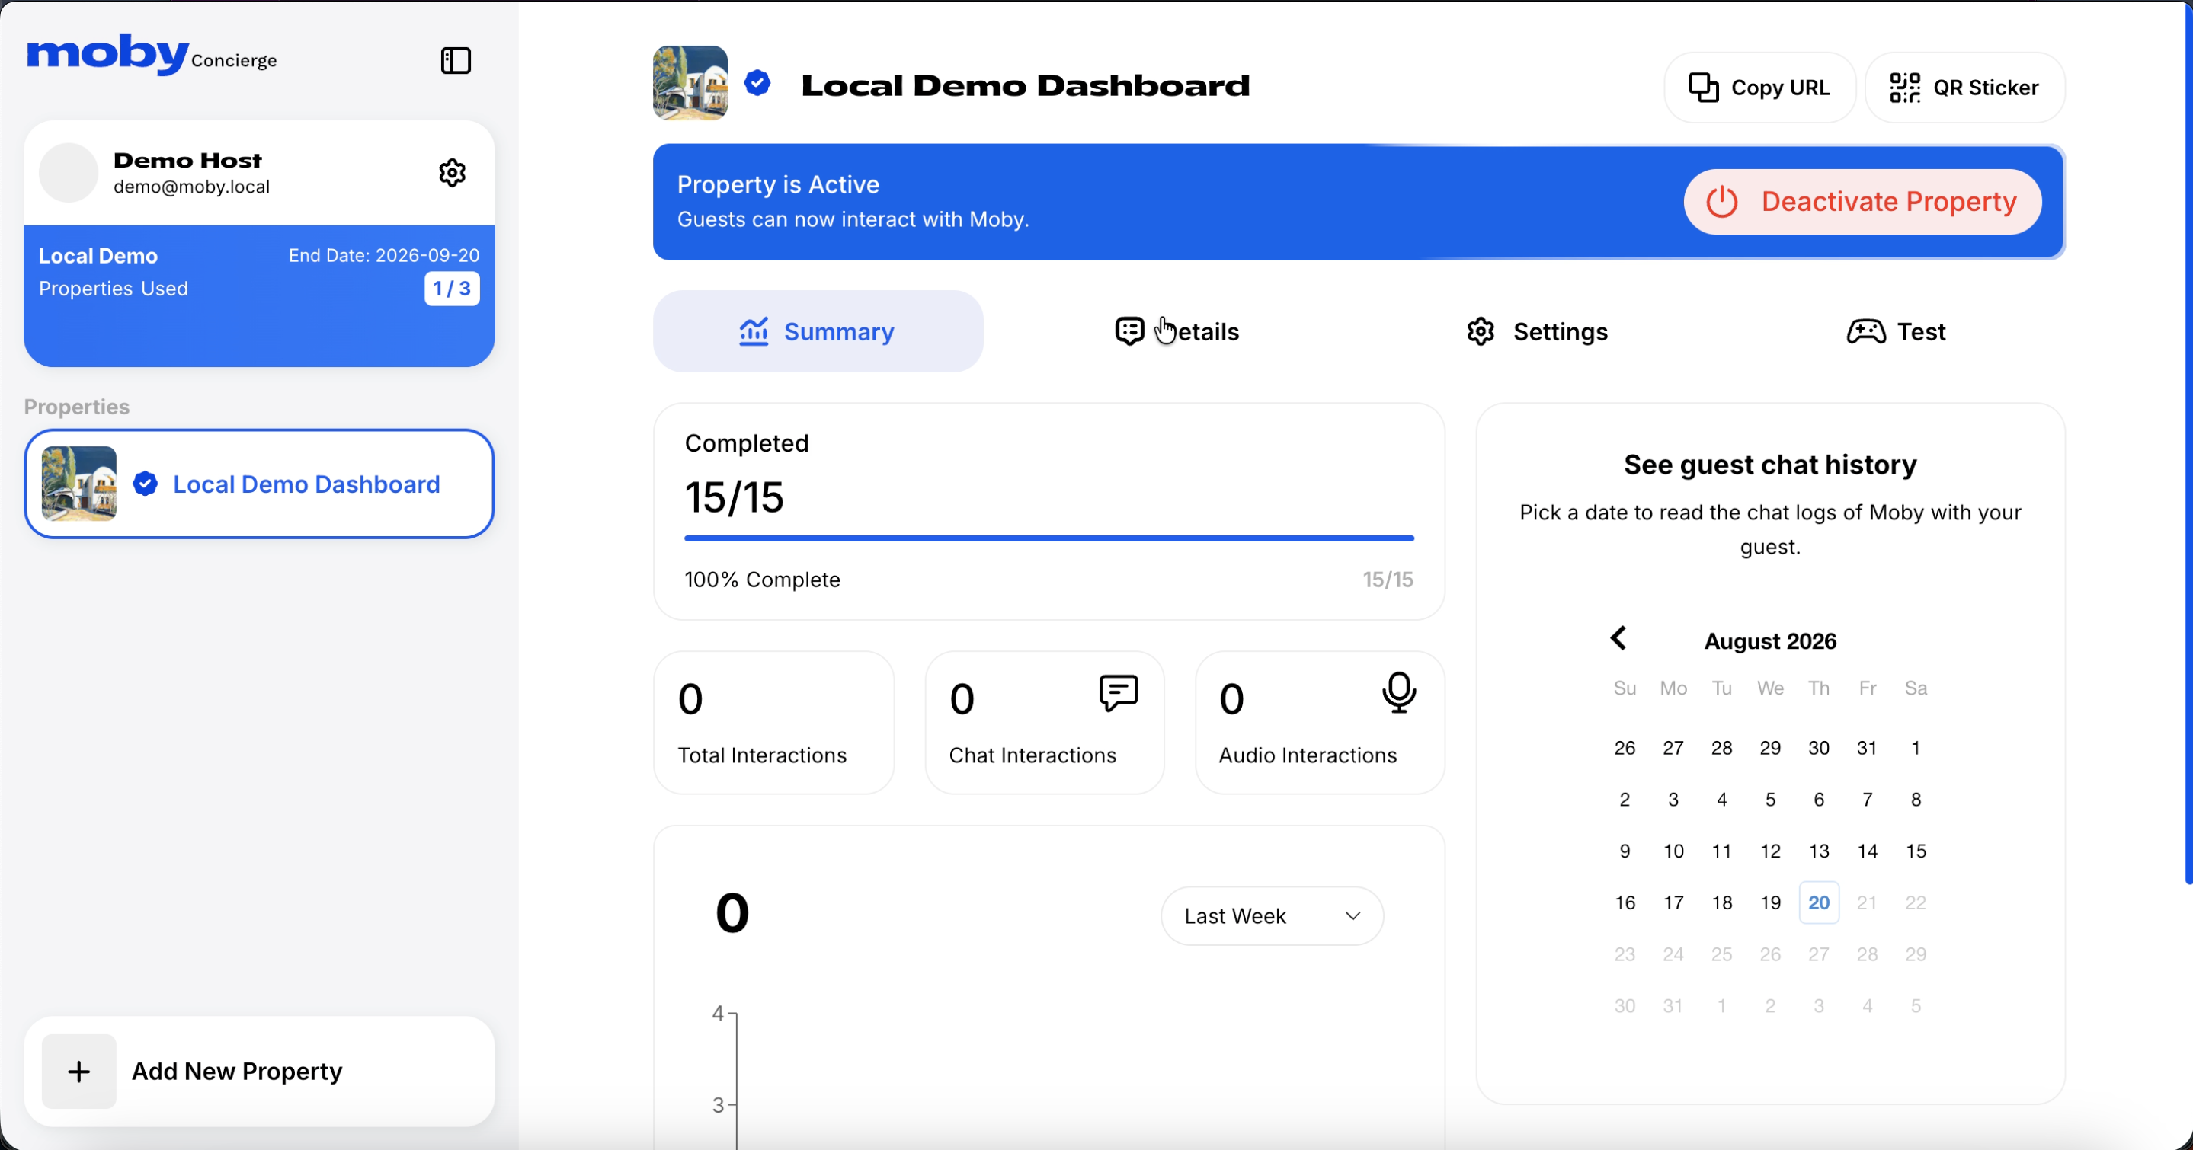Click the Audio Interactions label
Image resolution: width=2193 pixels, height=1150 pixels.
(x=1307, y=755)
